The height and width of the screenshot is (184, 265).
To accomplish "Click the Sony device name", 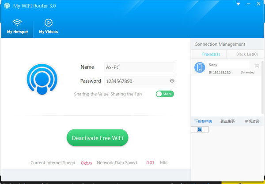I will pyautogui.click(x=213, y=65).
